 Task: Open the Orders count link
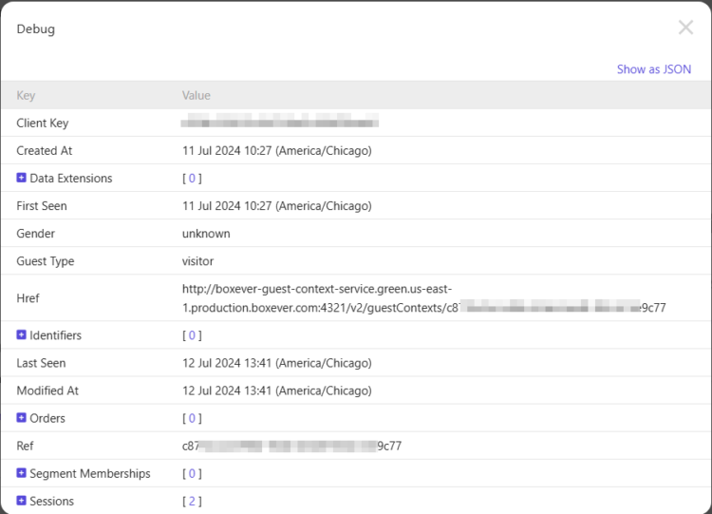(192, 418)
